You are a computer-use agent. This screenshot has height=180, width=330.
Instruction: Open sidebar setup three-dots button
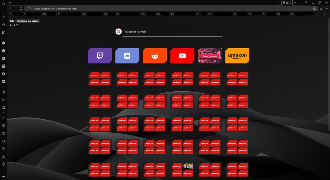pos(3,176)
